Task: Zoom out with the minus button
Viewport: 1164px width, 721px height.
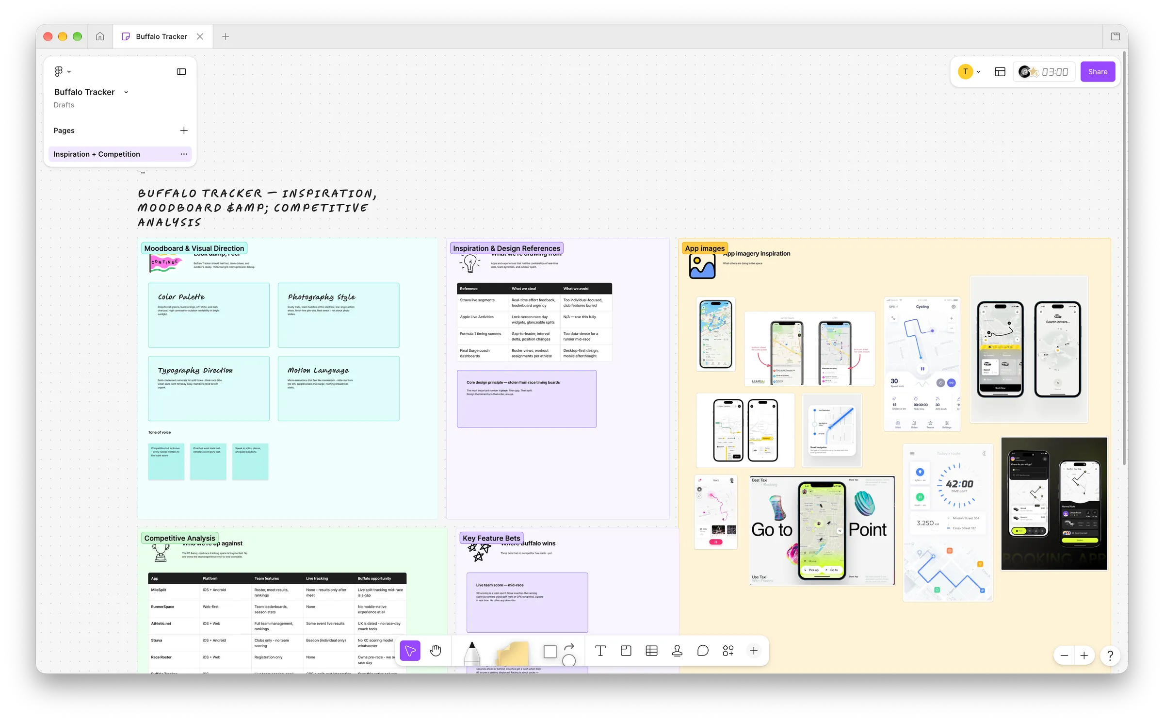Action: click(x=1064, y=655)
